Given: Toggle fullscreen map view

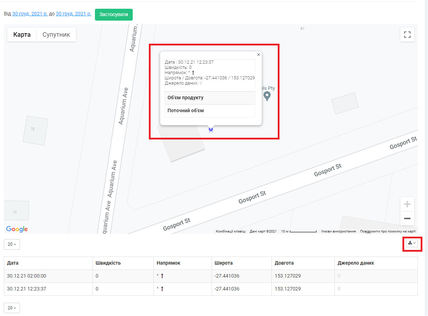Looking at the screenshot, I should coord(407,35).
